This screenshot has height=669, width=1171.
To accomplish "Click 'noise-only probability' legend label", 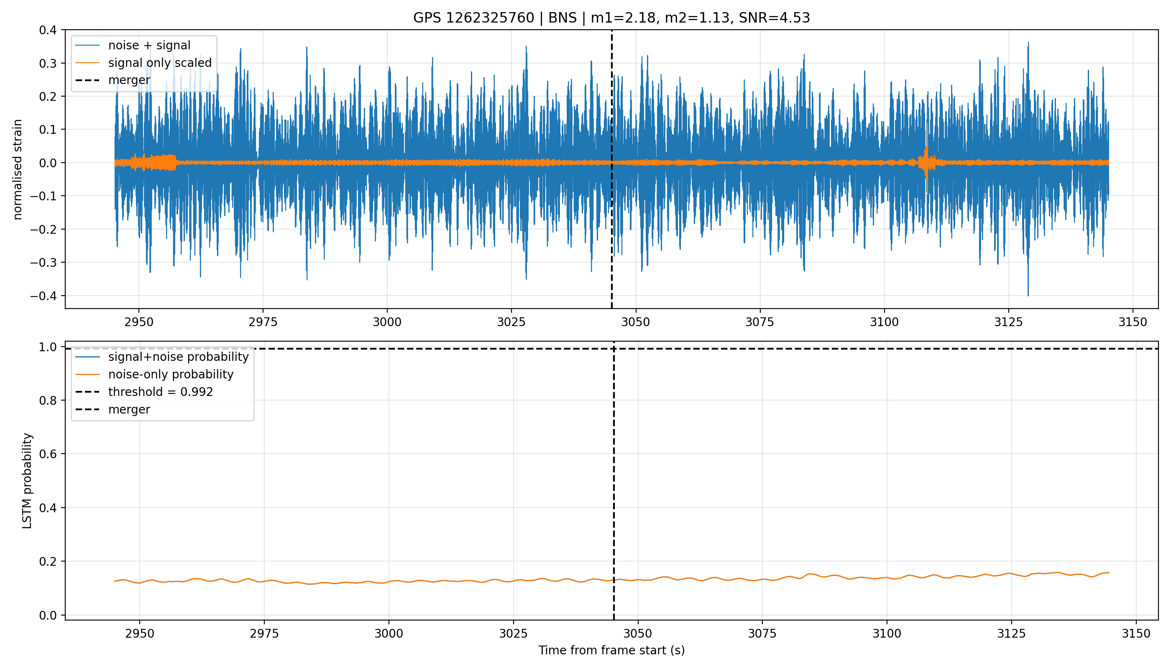I will (171, 375).
